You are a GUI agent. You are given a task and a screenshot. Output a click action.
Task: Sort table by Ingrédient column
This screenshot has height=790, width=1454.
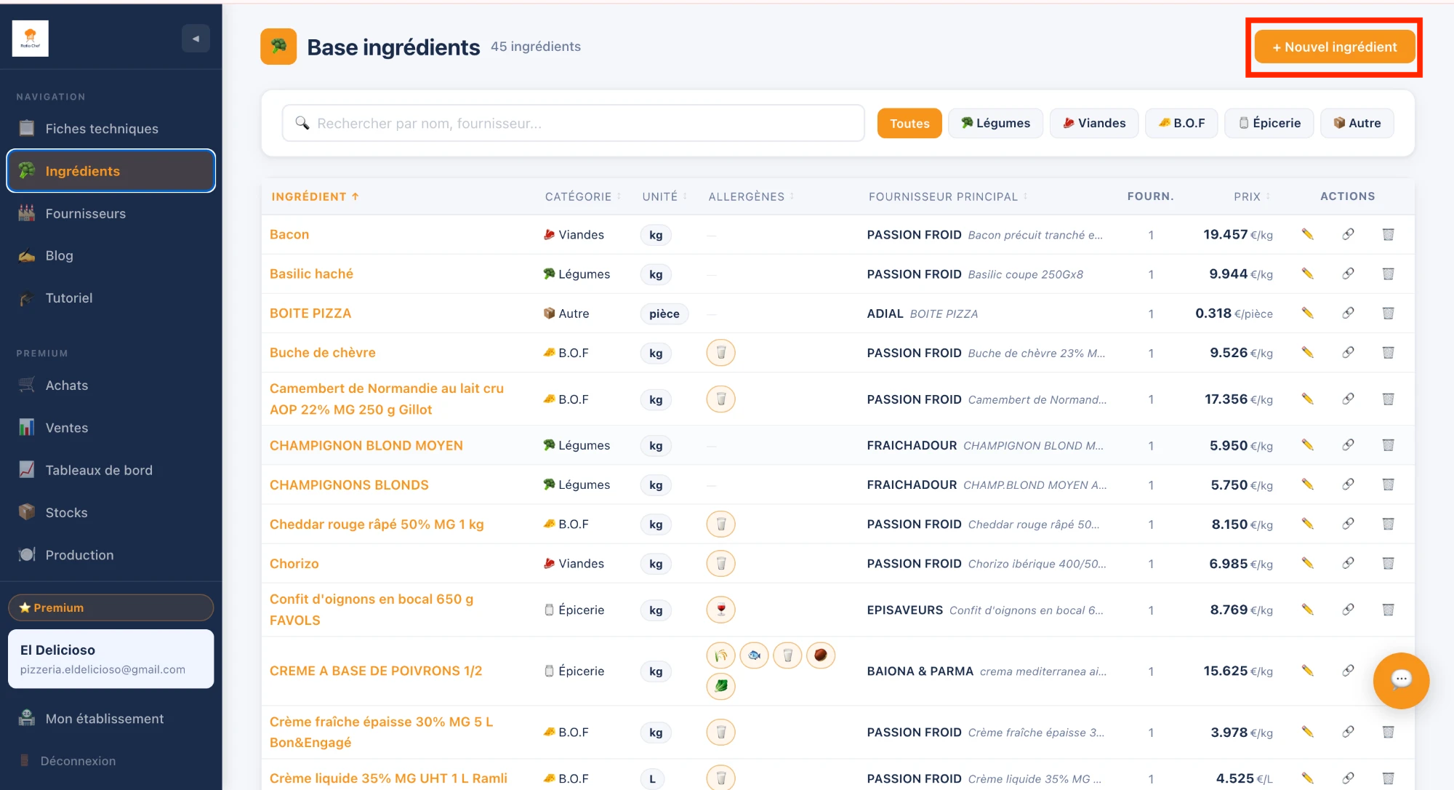point(315,196)
